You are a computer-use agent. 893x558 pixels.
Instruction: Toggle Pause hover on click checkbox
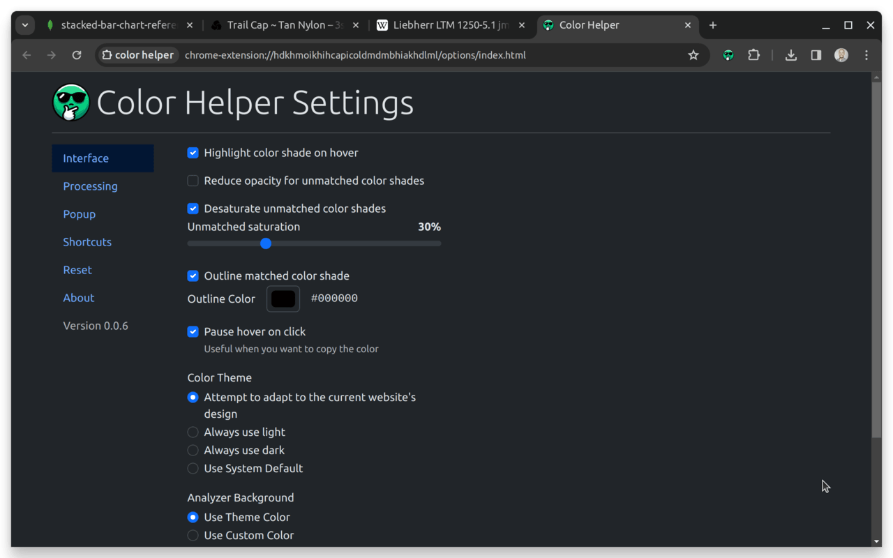[193, 331]
